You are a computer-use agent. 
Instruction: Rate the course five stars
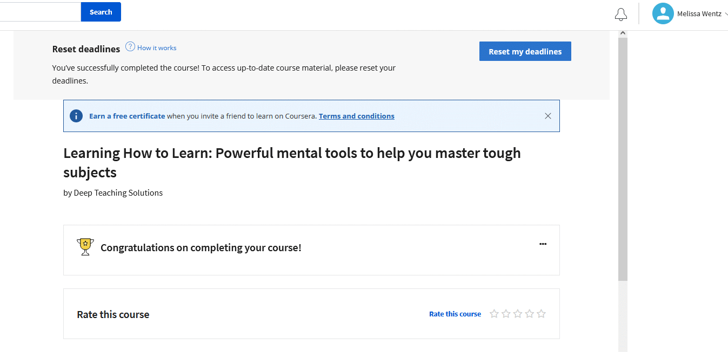pos(542,314)
